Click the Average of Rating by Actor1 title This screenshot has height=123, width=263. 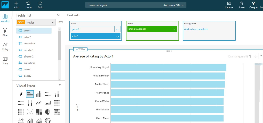[93, 57]
